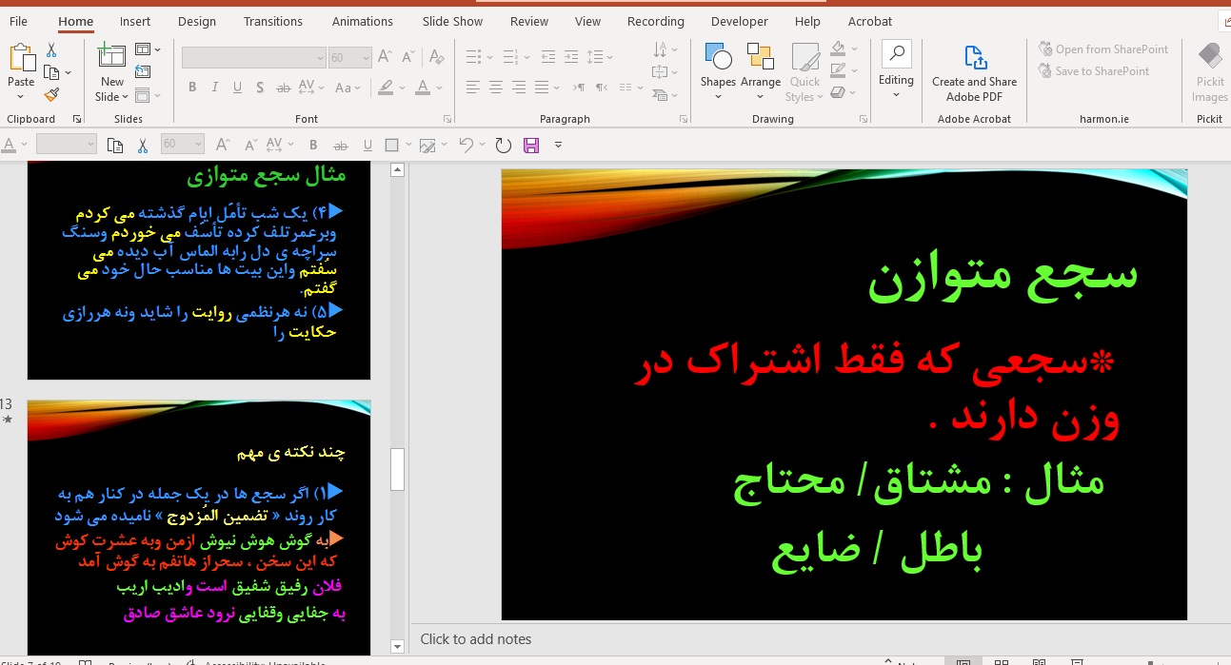Screen dimensions: 1231x665
Task: Apply Strikethrough formatting from the Font group
Action: [283, 87]
